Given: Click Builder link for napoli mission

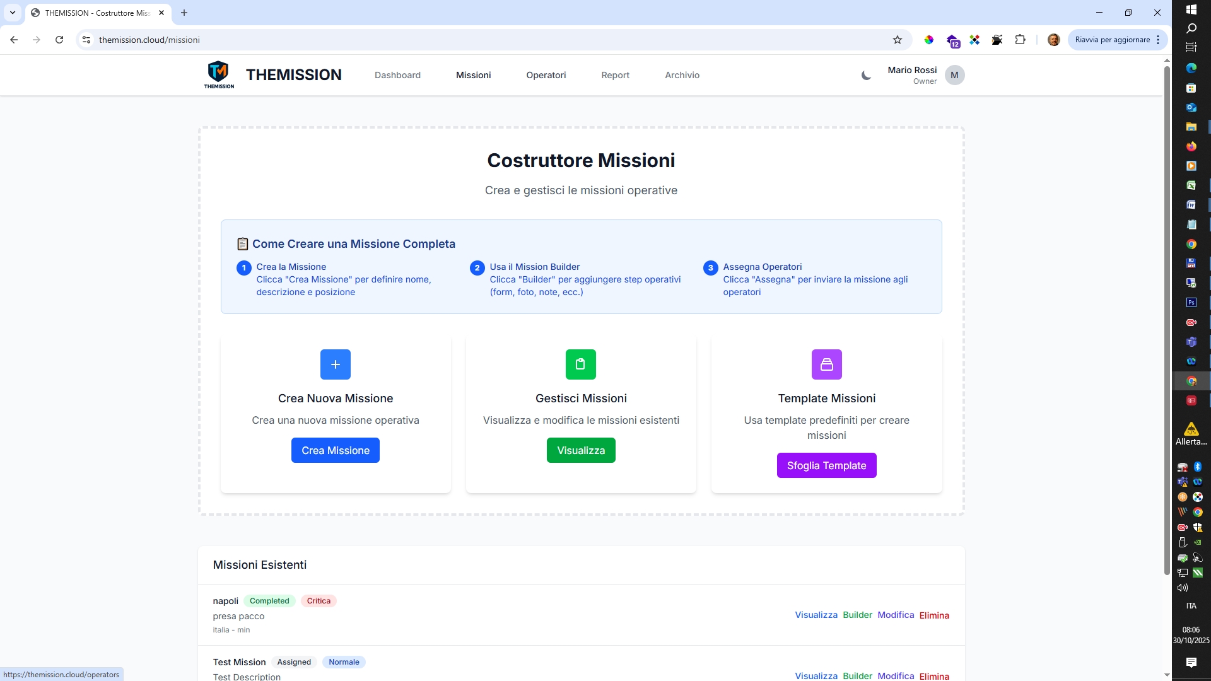Looking at the screenshot, I should click(x=857, y=615).
